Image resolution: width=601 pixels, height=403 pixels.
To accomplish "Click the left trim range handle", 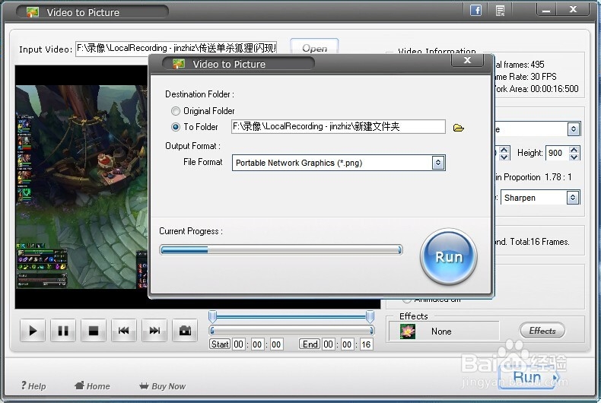I will (212, 316).
